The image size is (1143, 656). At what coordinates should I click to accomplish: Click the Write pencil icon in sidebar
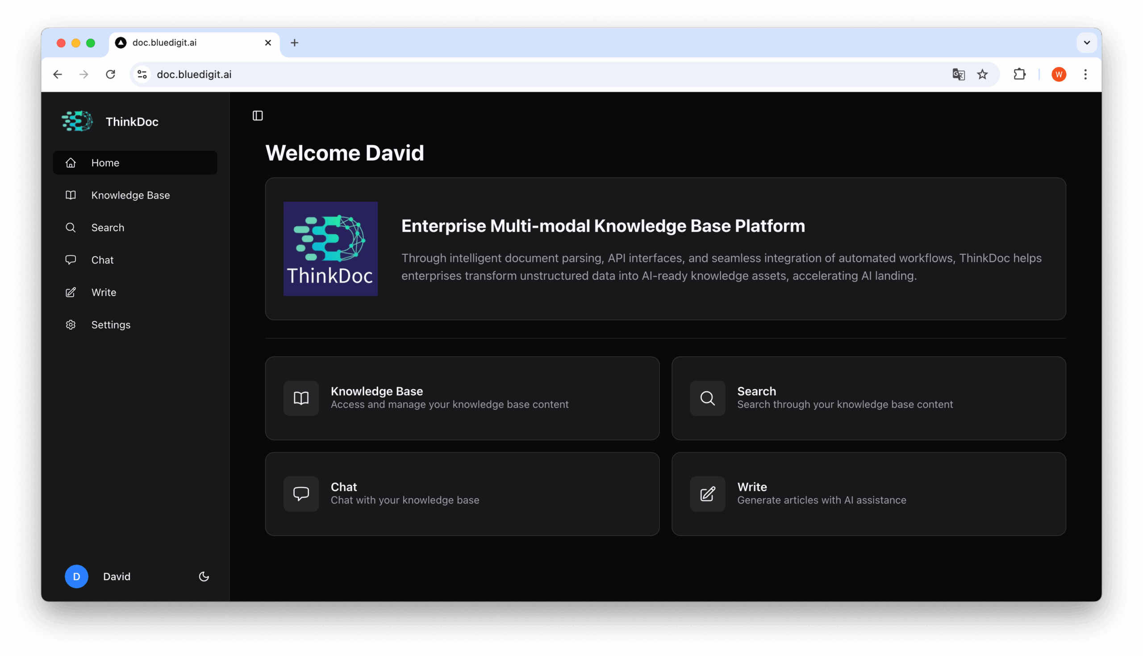[70, 292]
